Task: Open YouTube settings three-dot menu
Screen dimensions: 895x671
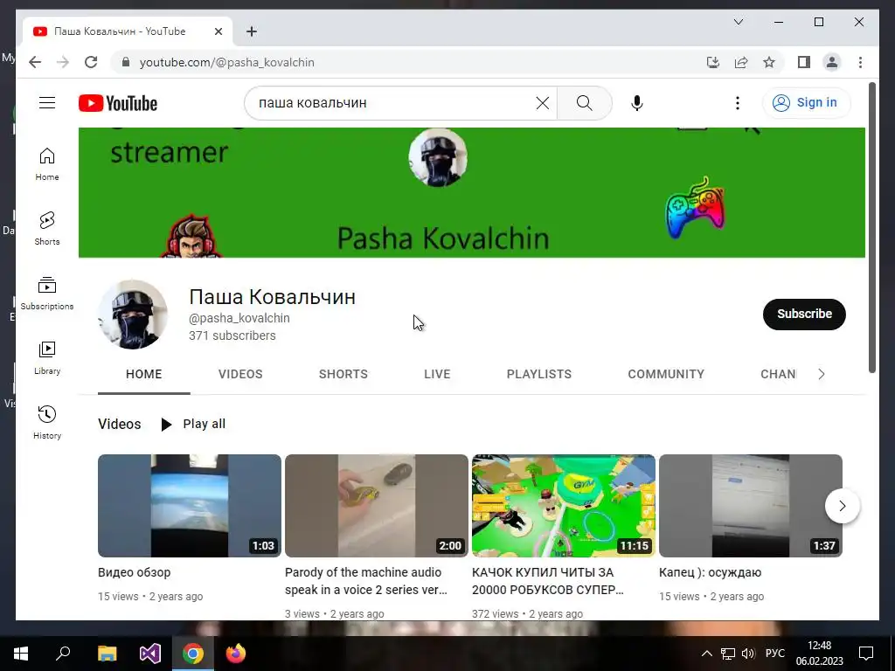Action: tap(738, 103)
